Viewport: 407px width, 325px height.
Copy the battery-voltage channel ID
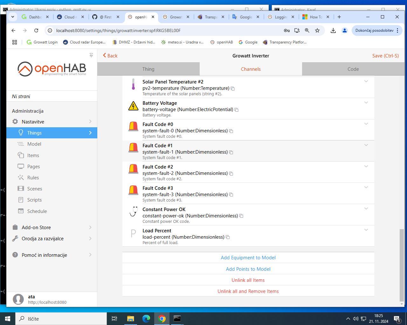[236, 110]
